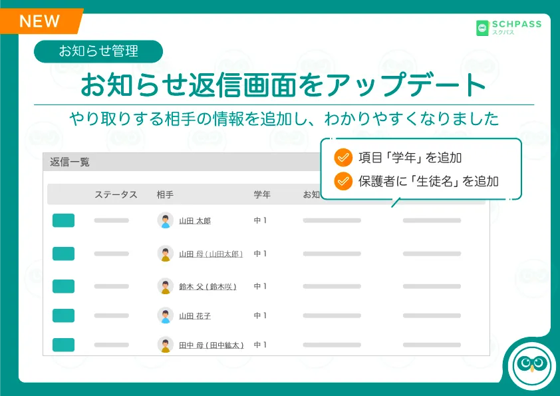Screen dimensions: 560x396
Task: Click avatar icon beside 山田 母
Action: click(x=166, y=254)
